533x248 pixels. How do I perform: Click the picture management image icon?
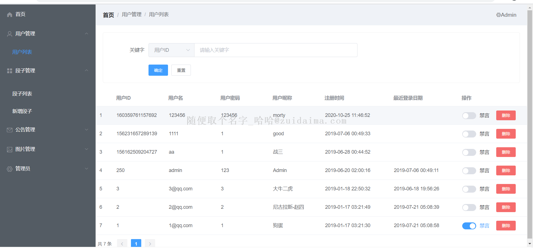click(x=10, y=149)
